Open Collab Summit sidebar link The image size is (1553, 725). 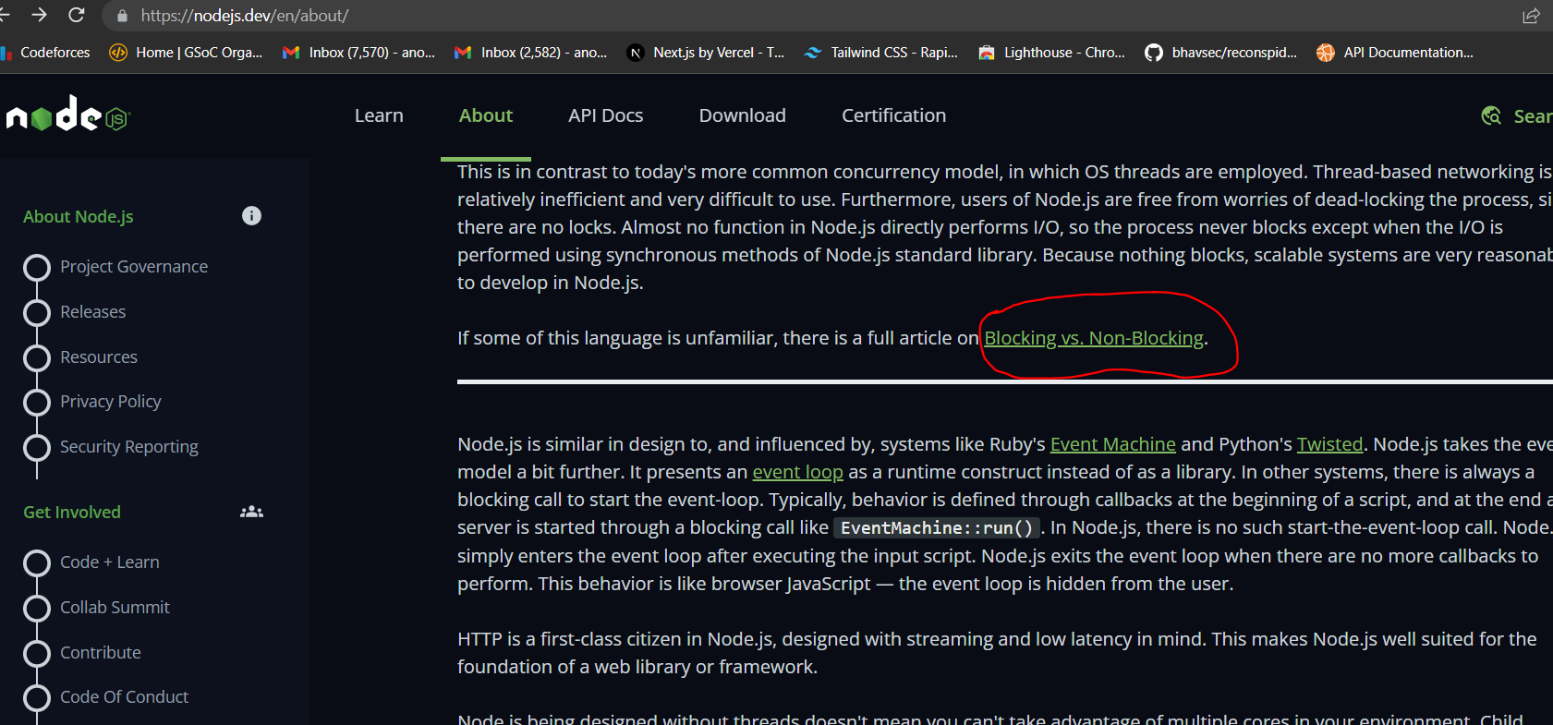[x=115, y=607]
